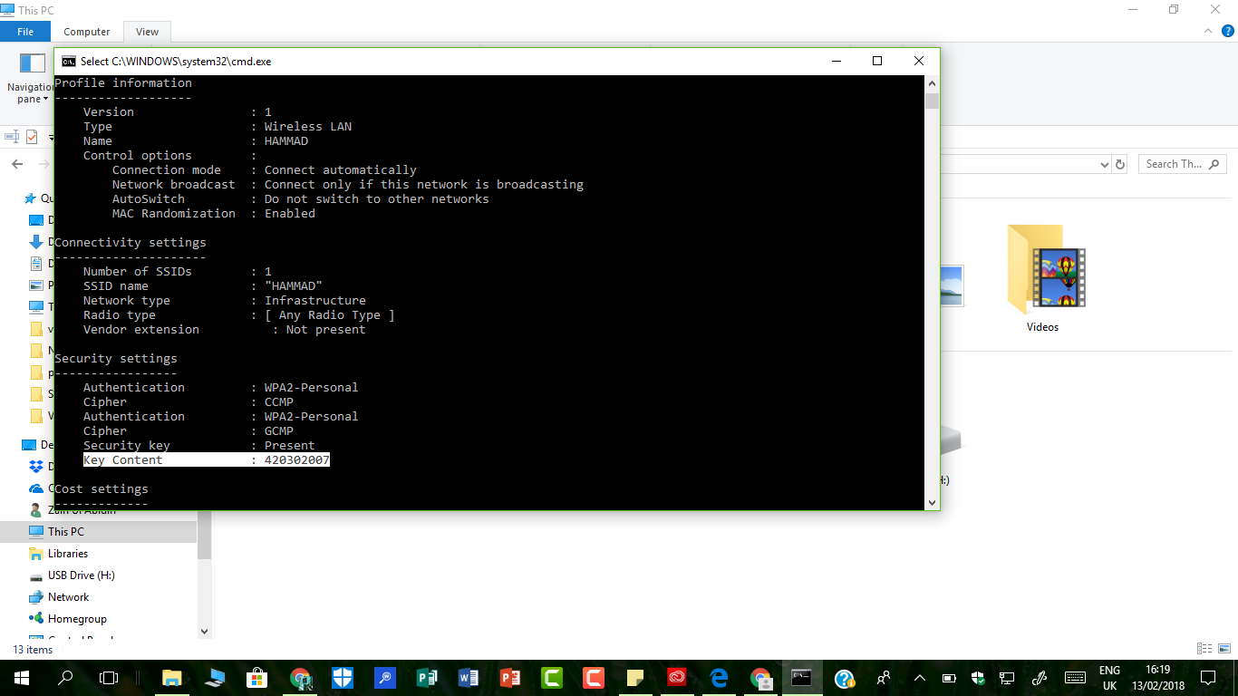Open the address bar history dropdown
The width and height of the screenshot is (1238, 696).
(1105, 164)
